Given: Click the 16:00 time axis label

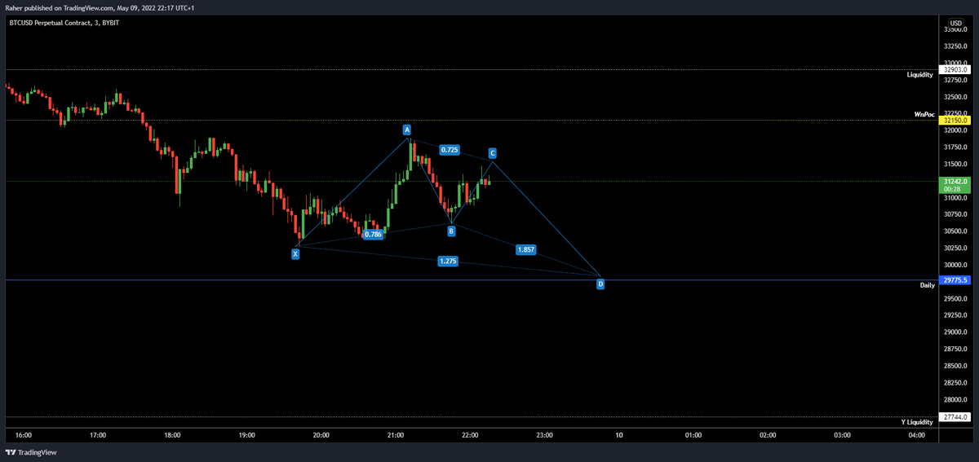Looking at the screenshot, I should point(24,435).
